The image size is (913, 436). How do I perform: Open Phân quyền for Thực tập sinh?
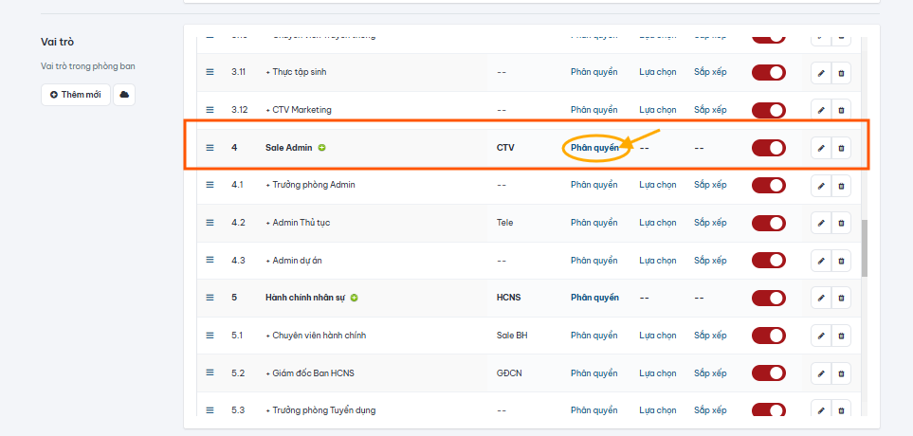point(593,72)
